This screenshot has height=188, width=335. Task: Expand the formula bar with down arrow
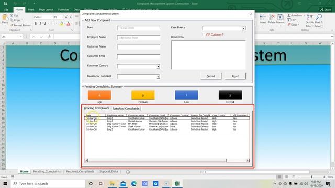click(x=332, y=37)
